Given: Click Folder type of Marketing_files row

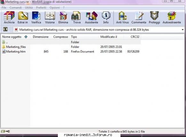Looking at the screenshot, I should coord(75,47).
